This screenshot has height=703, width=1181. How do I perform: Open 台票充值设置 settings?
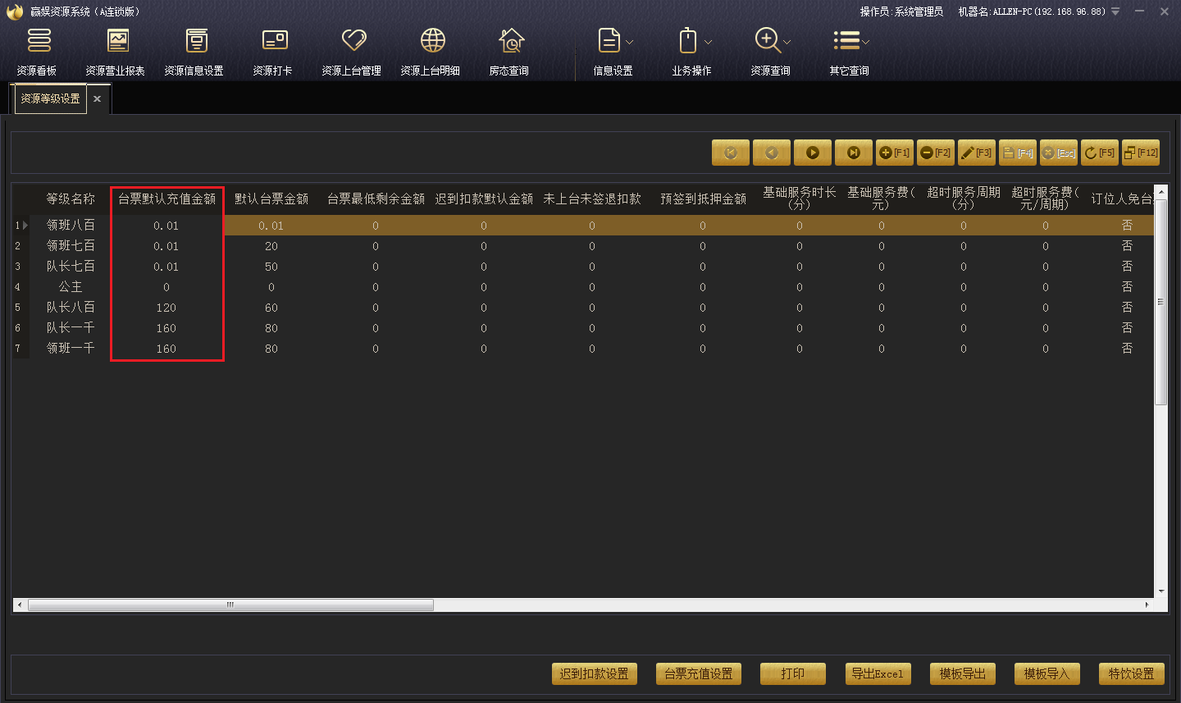[x=699, y=673]
